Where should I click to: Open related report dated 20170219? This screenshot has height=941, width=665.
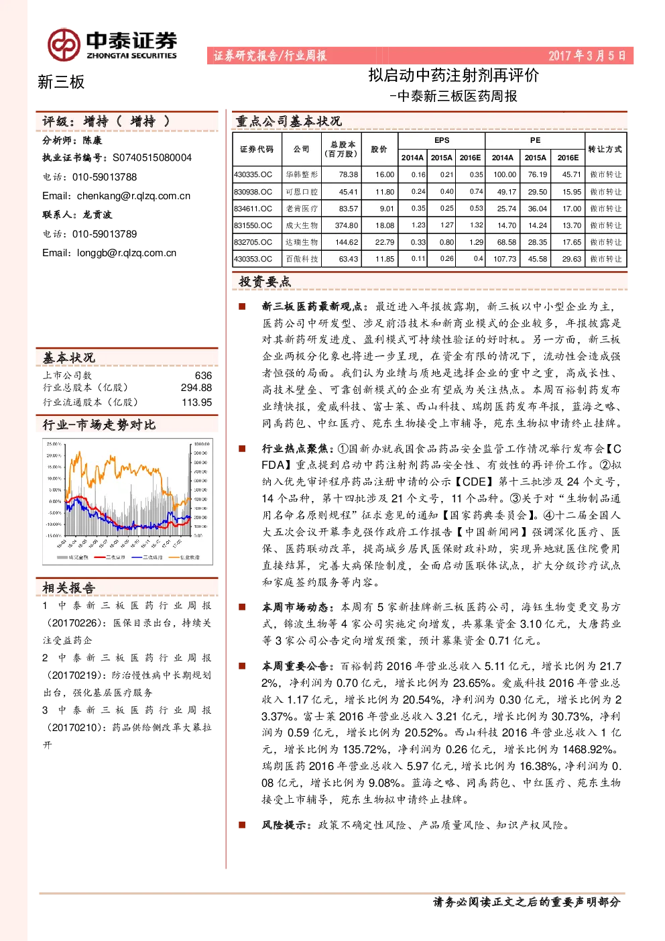(x=127, y=675)
